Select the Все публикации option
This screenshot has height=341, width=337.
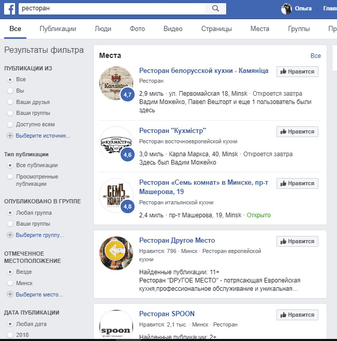(10, 166)
